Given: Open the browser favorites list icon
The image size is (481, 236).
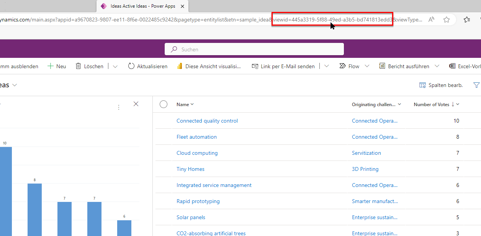Looking at the screenshot, I should [x=467, y=20].
